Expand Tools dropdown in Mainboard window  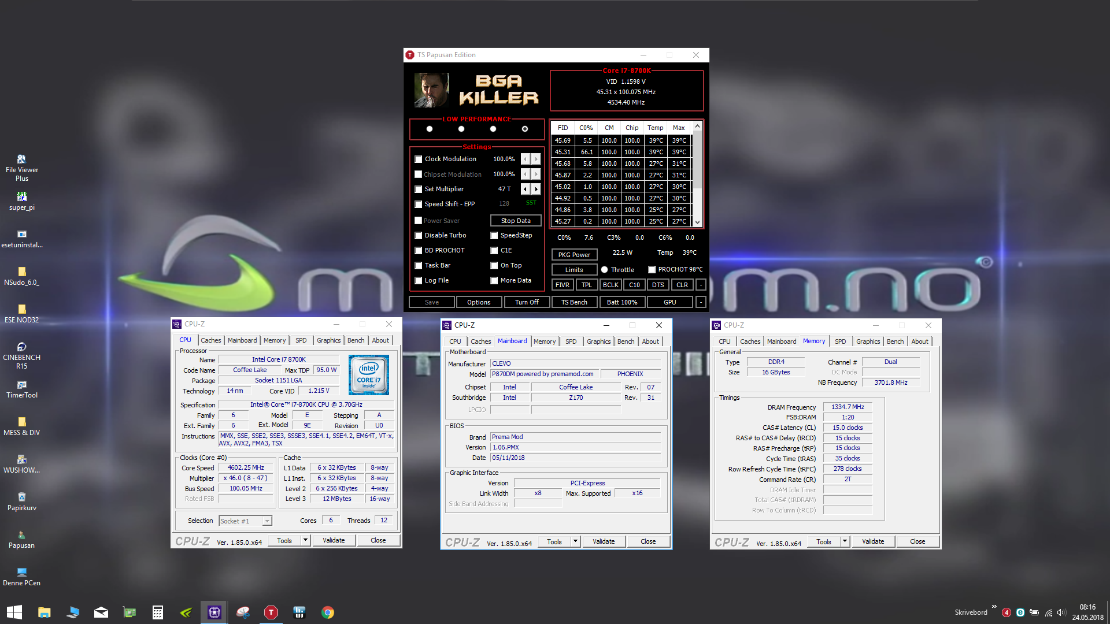pos(575,541)
